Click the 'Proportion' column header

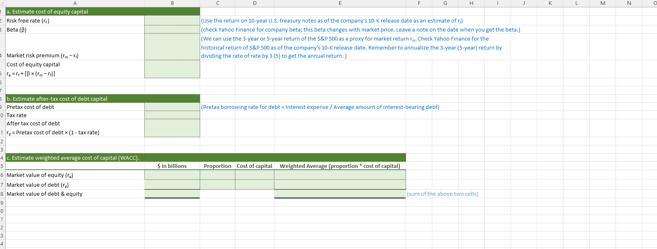[217, 166]
